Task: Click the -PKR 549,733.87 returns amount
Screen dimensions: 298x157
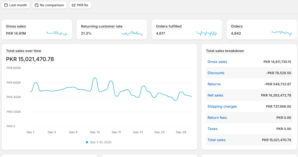Action: 278,84
